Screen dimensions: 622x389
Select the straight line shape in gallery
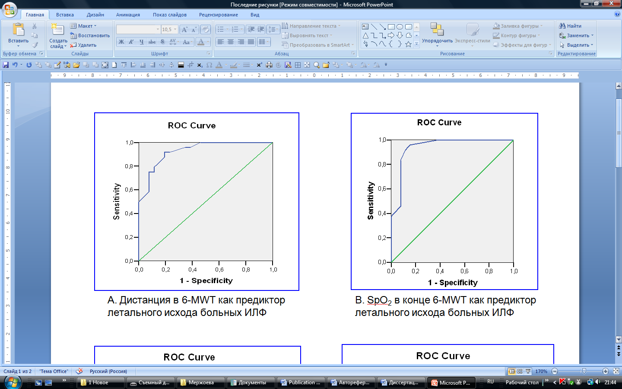tap(374, 27)
